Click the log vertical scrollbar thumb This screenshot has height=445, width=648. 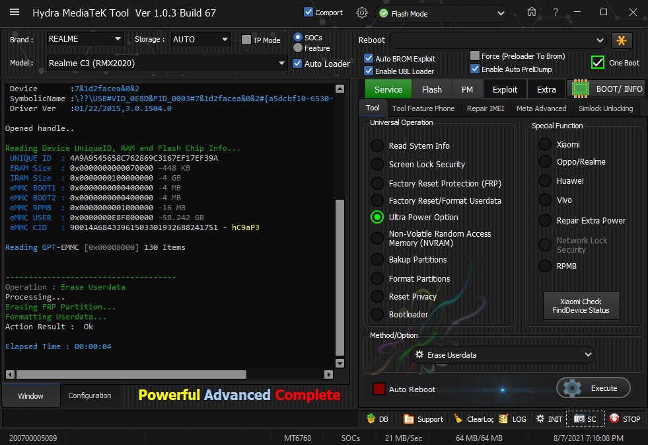point(340,278)
